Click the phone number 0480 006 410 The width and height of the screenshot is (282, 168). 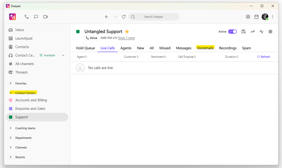pyautogui.click(x=109, y=38)
